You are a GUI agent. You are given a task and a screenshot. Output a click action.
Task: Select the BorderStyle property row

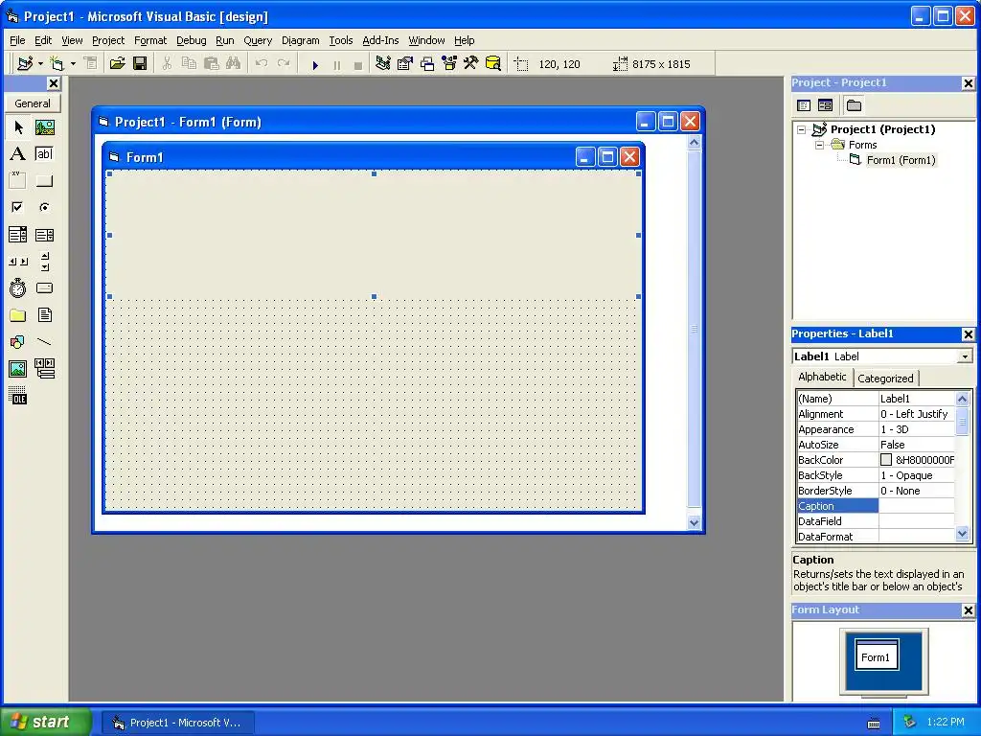point(876,491)
